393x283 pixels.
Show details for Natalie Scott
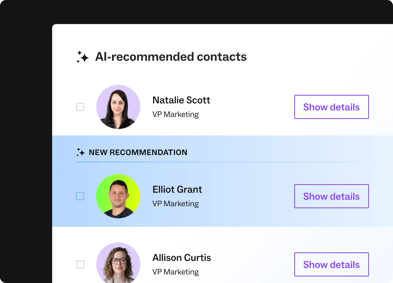pyautogui.click(x=331, y=107)
